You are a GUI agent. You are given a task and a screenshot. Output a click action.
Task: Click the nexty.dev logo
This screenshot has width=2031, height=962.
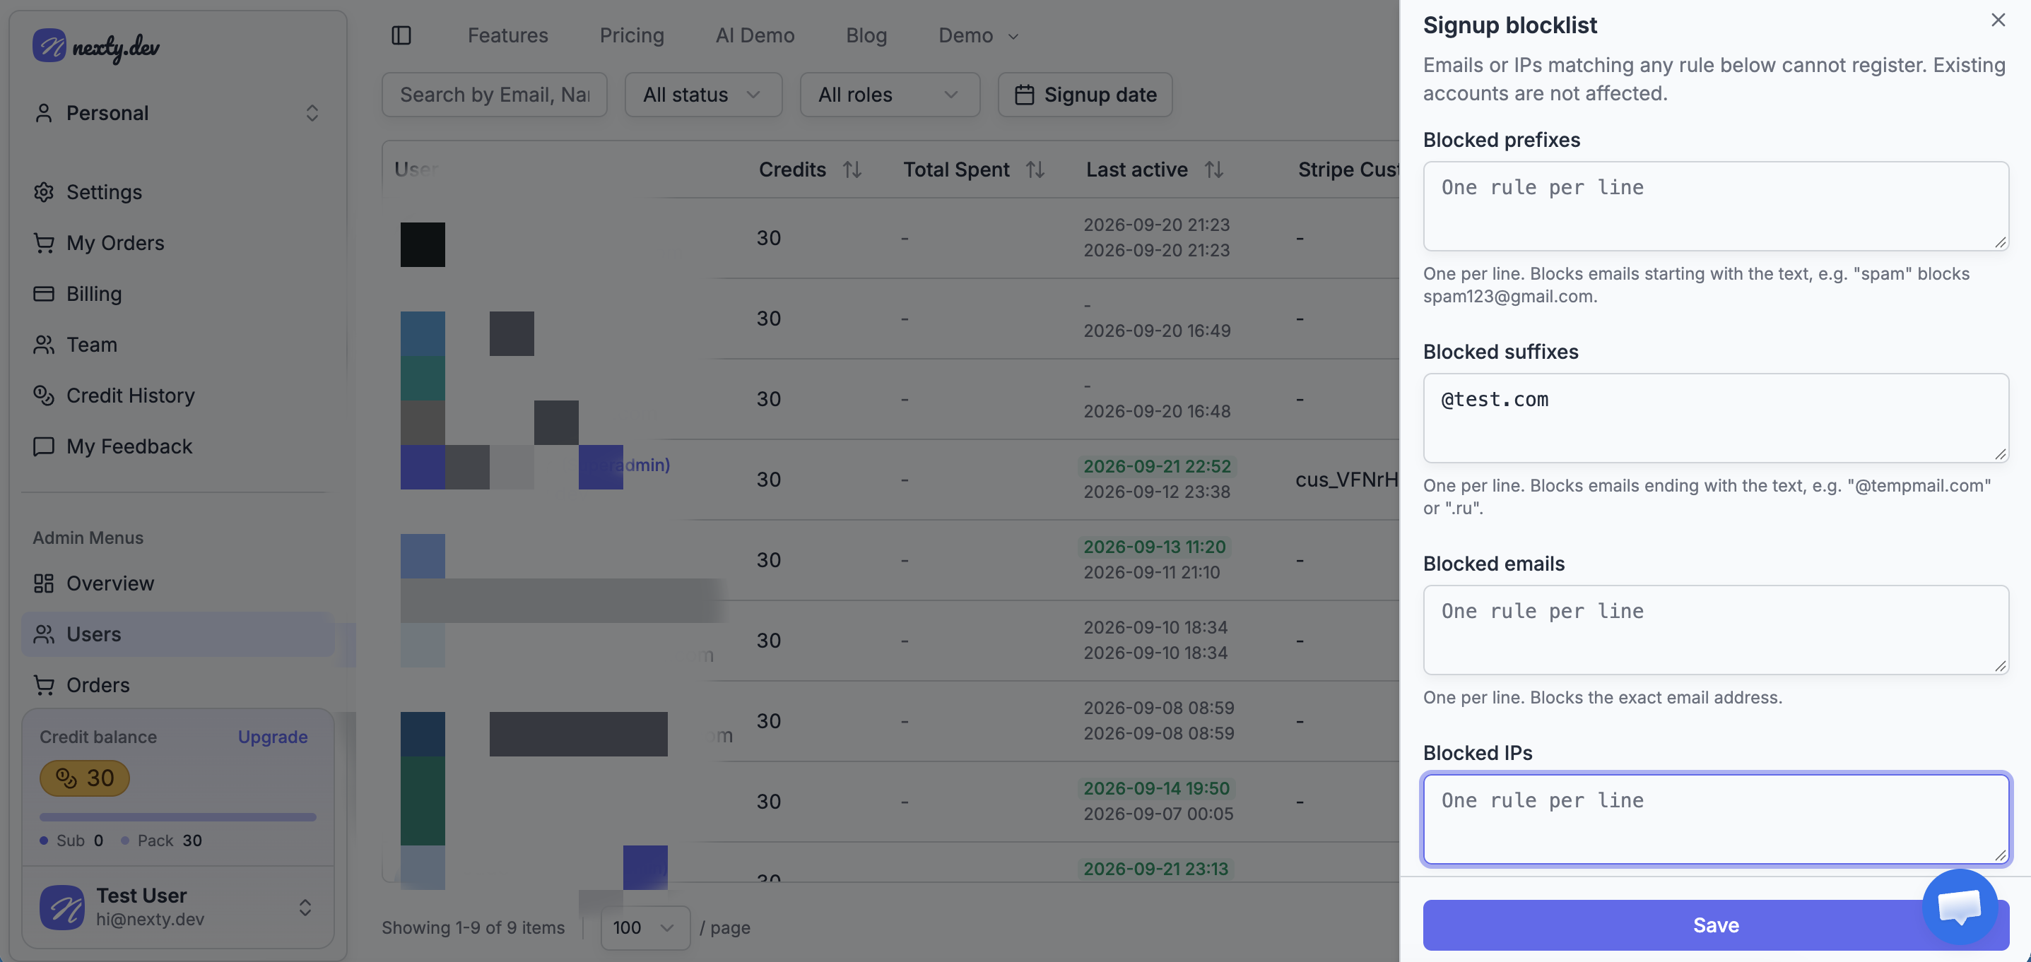coord(96,46)
